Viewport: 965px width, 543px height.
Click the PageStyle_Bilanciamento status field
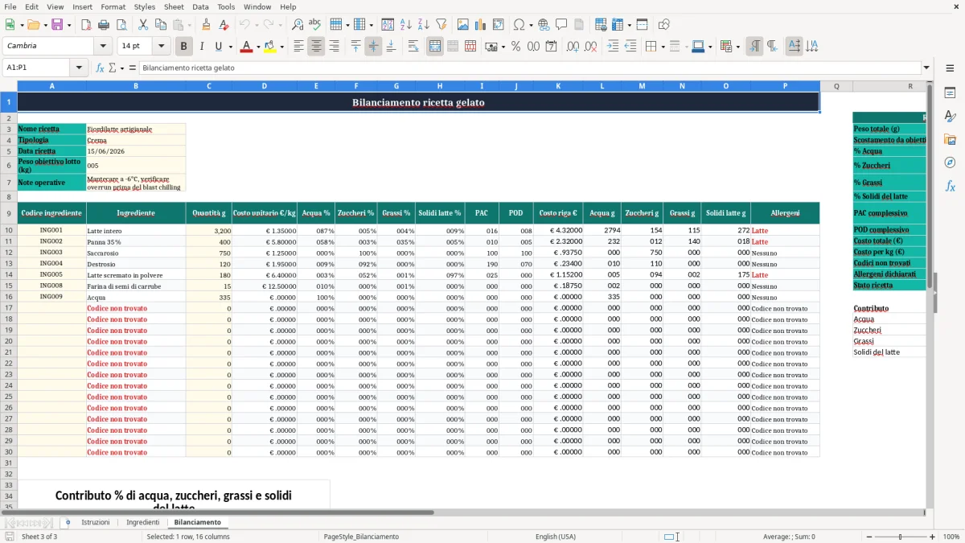361,537
